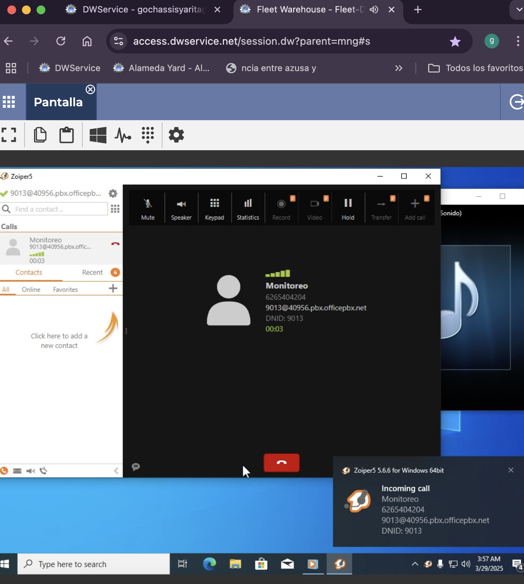Open a new browser tab

(x=418, y=10)
